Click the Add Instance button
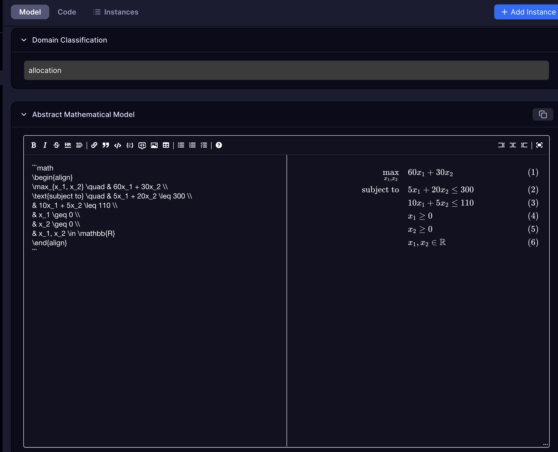The height and width of the screenshot is (452, 558). tap(528, 12)
